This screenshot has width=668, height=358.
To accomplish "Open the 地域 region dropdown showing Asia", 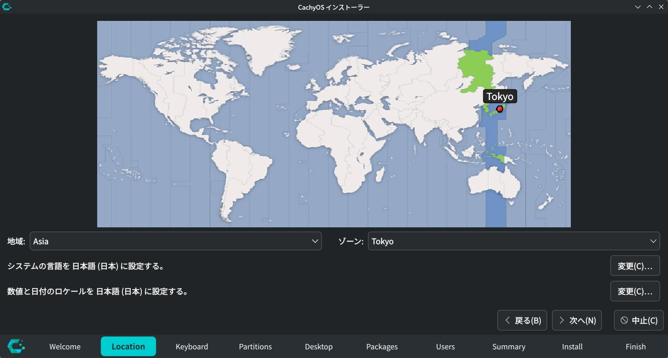I will pos(175,241).
